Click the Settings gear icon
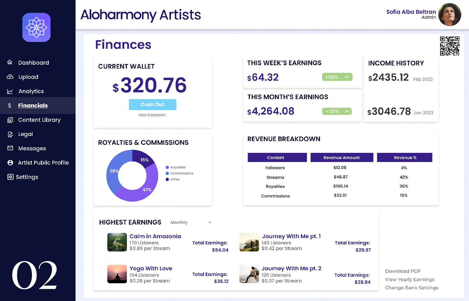The width and height of the screenshot is (469, 301). tap(10, 177)
